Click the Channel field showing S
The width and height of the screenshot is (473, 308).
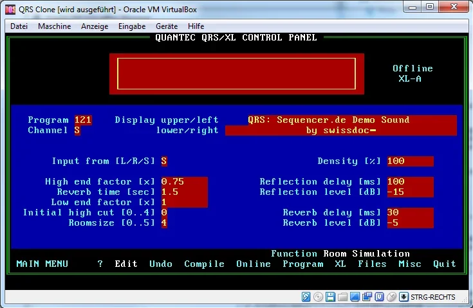(x=77, y=130)
